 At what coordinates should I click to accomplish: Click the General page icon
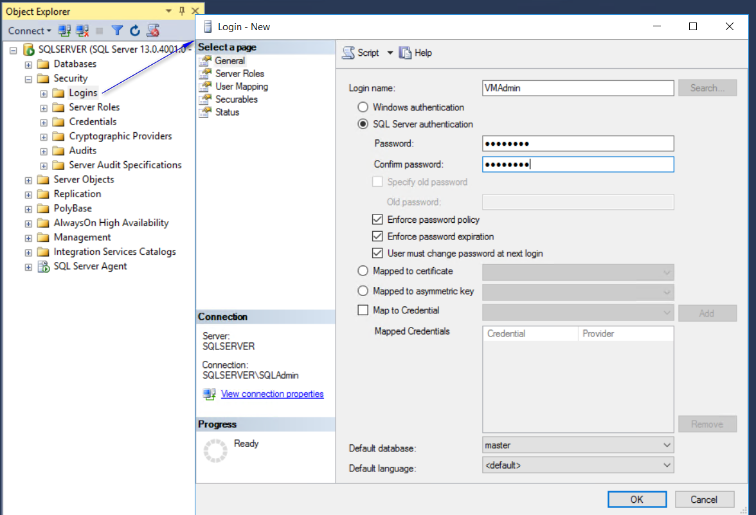point(206,61)
